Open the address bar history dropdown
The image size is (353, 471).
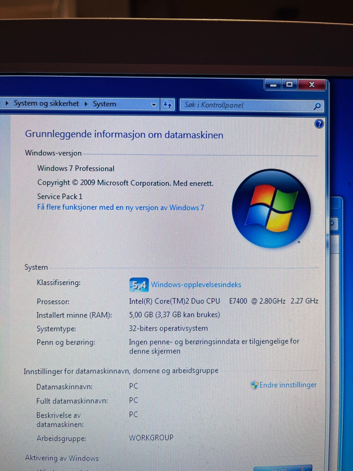pyautogui.click(x=154, y=105)
